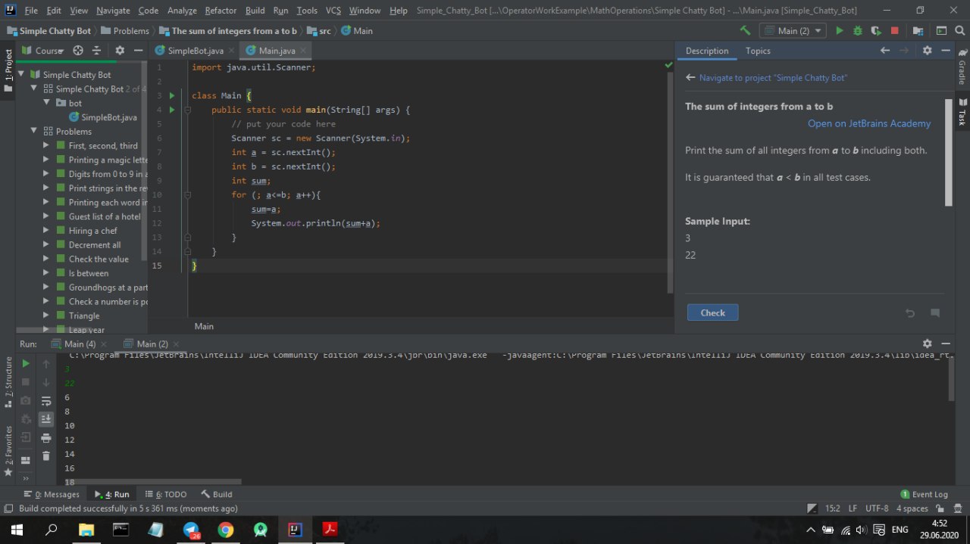Open the Analyze menu
Screen dimensions: 970x544
[x=182, y=11]
